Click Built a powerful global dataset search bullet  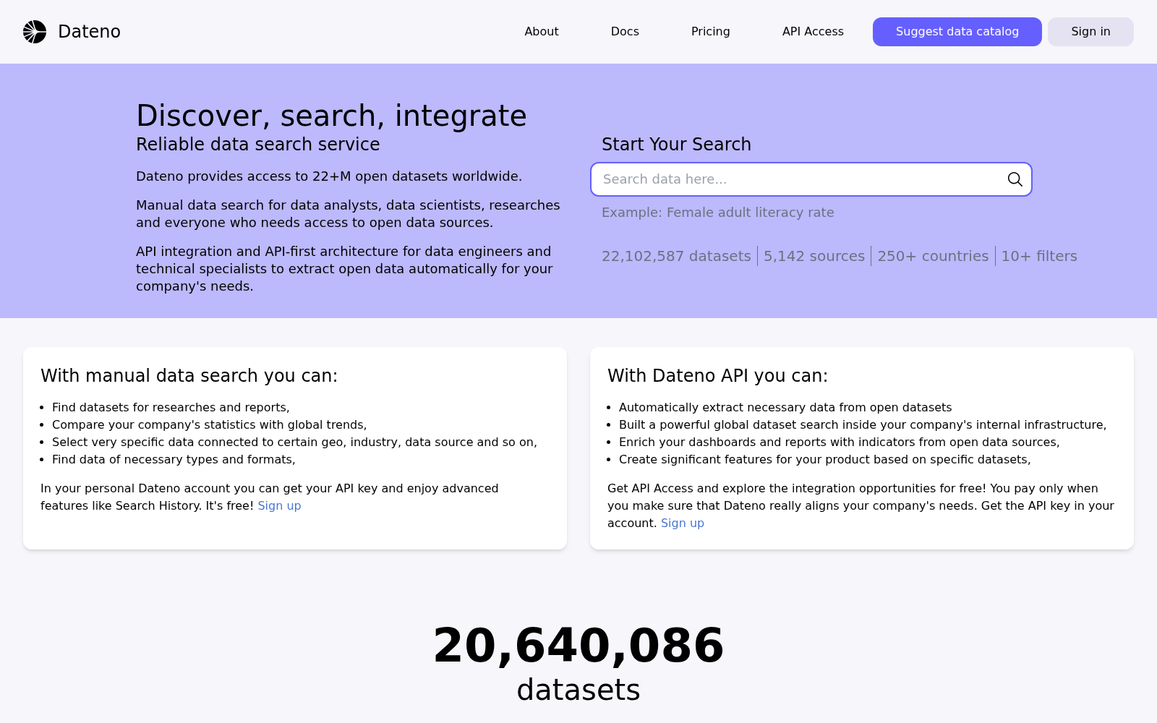863,425
